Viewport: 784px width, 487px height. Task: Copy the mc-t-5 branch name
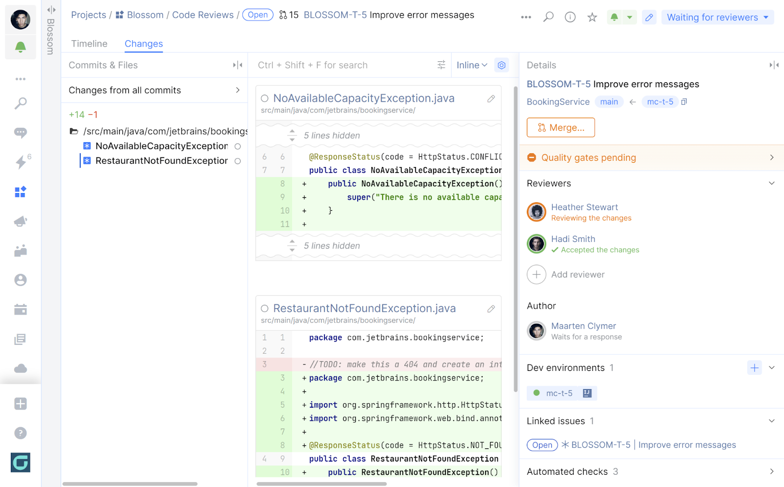684,102
